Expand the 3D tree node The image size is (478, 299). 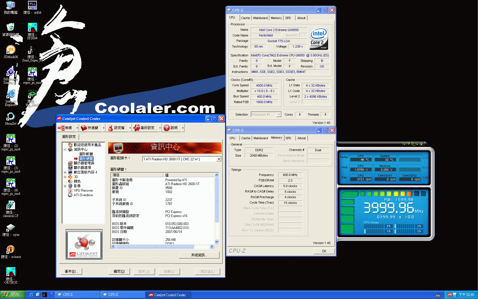point(65,177)
